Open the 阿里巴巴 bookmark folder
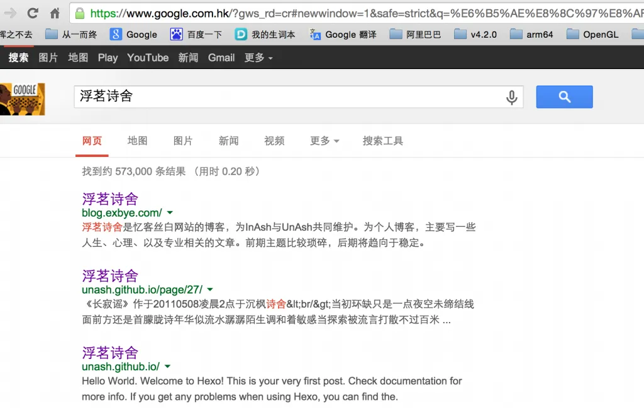This screenshot has width=644, height=408. [x=415, y=34]
